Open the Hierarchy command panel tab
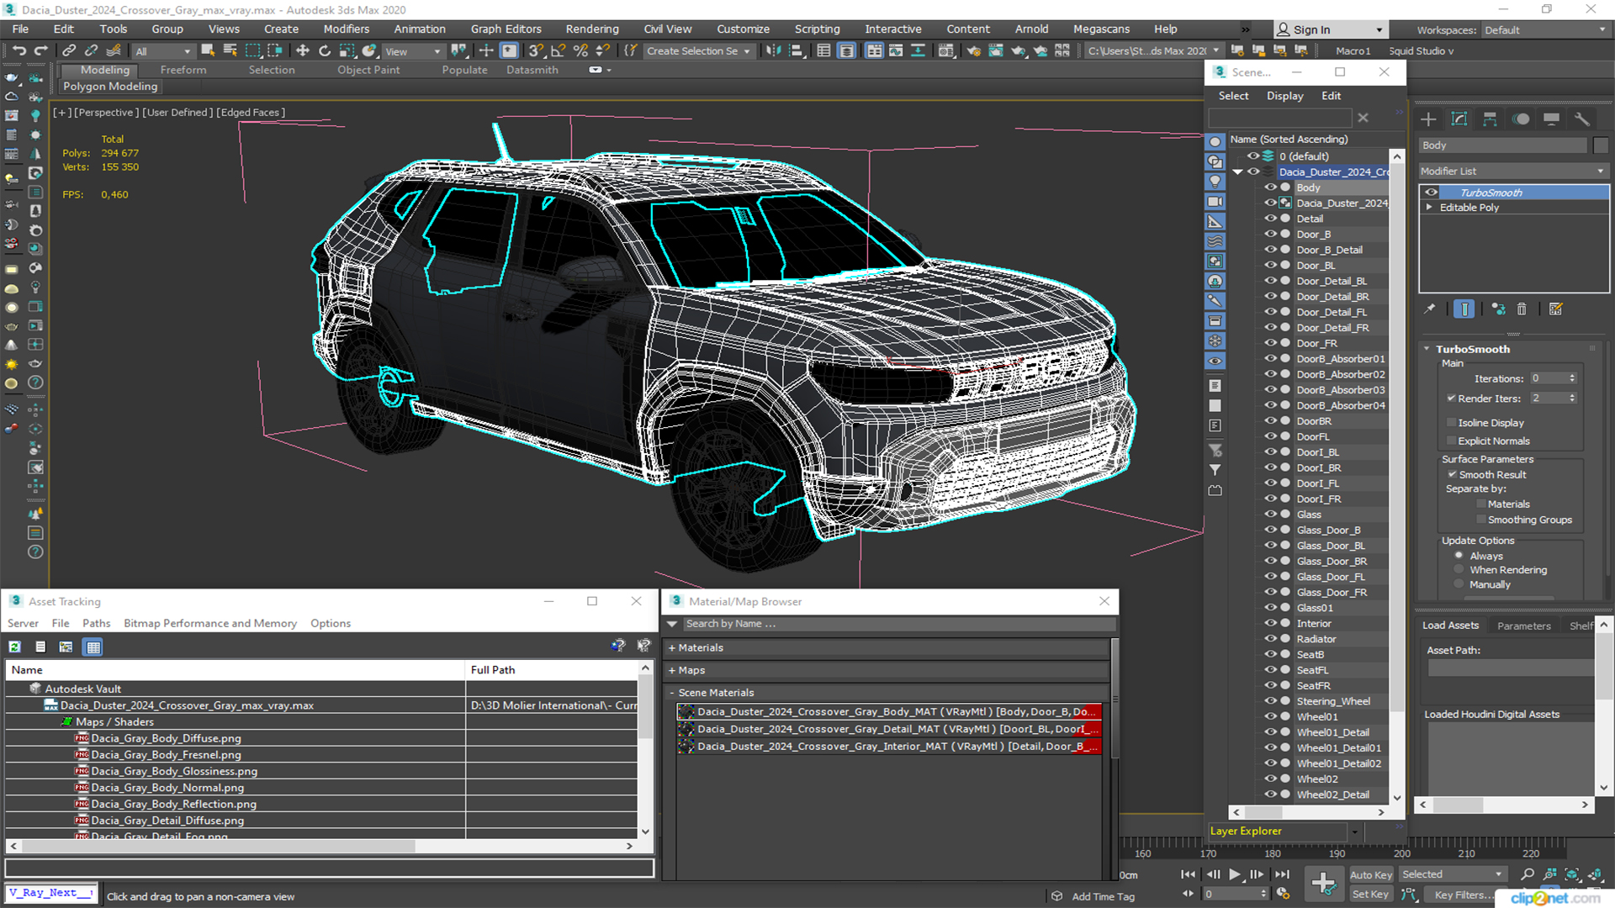Screen dimensions: 1615x908 [1490, 119]
